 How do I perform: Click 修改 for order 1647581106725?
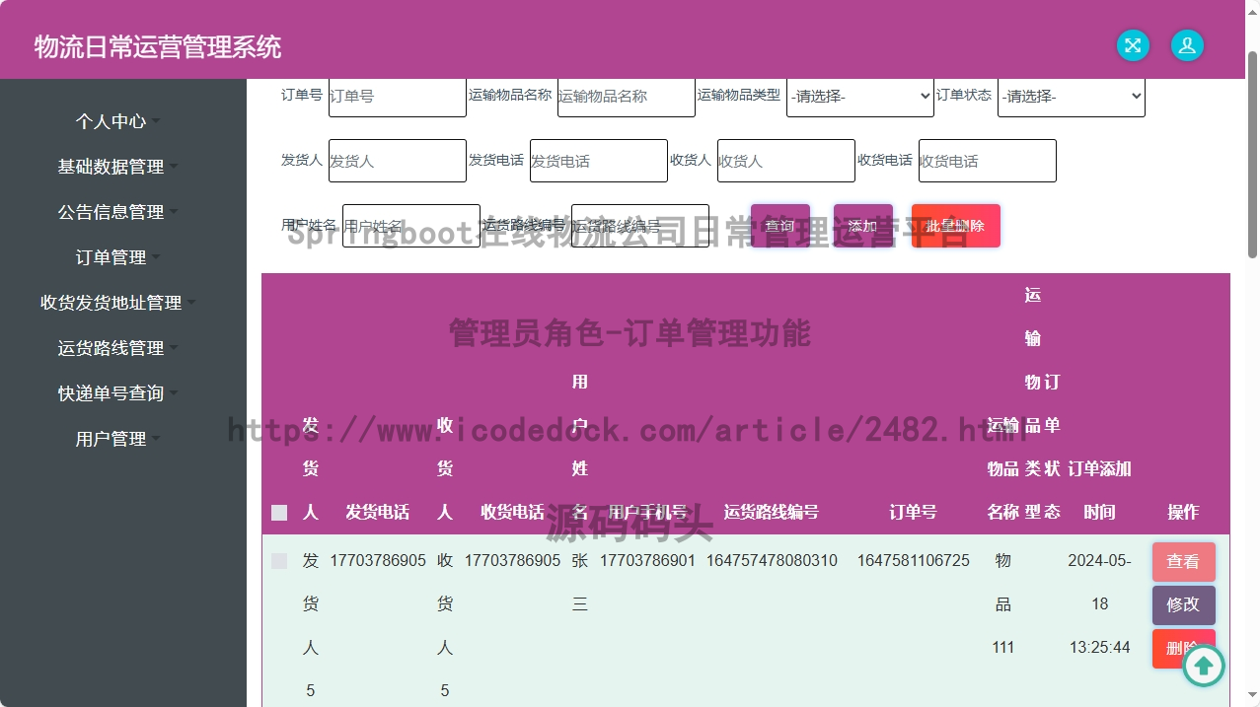pyautogui.click(x=1183, y=605)
